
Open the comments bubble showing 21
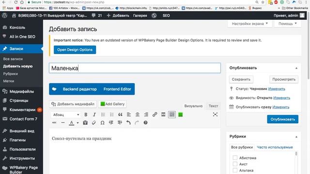click(97, 15)
